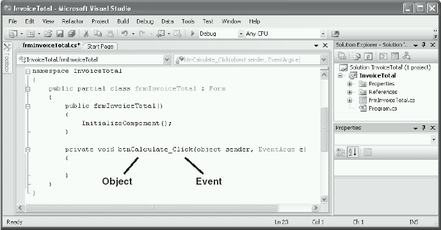Click Refresh icon in Solution Explorer toolbar
This screenshot has width=441, height=230.
[x=368, y=56]
